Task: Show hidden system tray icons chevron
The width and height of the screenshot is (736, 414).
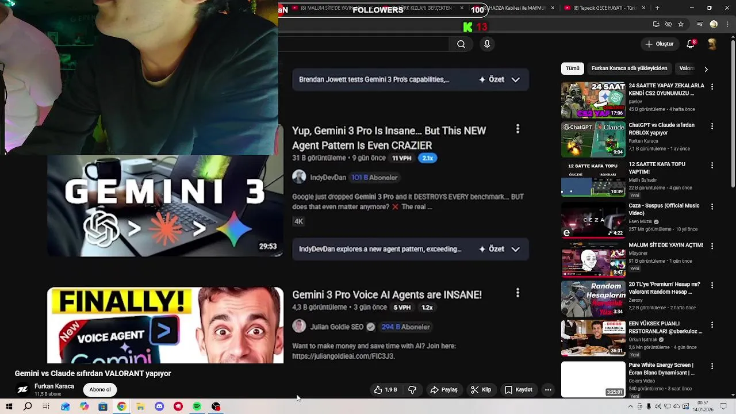Action: 631,407
